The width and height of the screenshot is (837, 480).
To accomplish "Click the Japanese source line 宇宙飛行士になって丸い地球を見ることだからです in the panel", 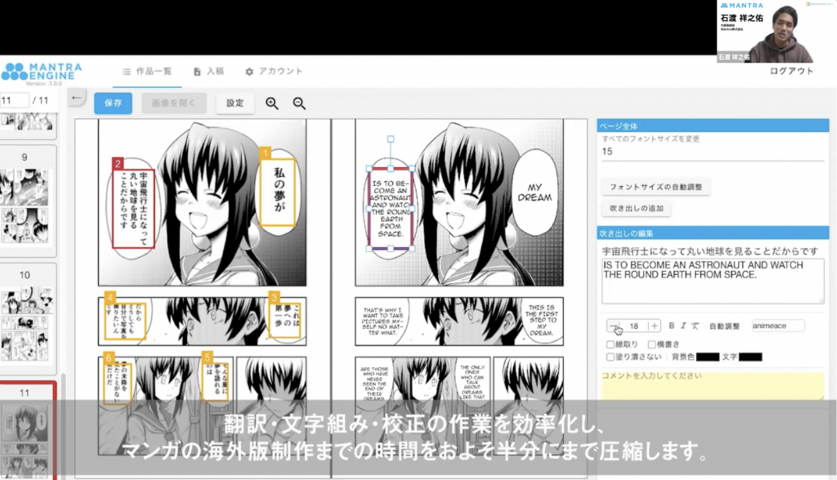I will (710, 251).
